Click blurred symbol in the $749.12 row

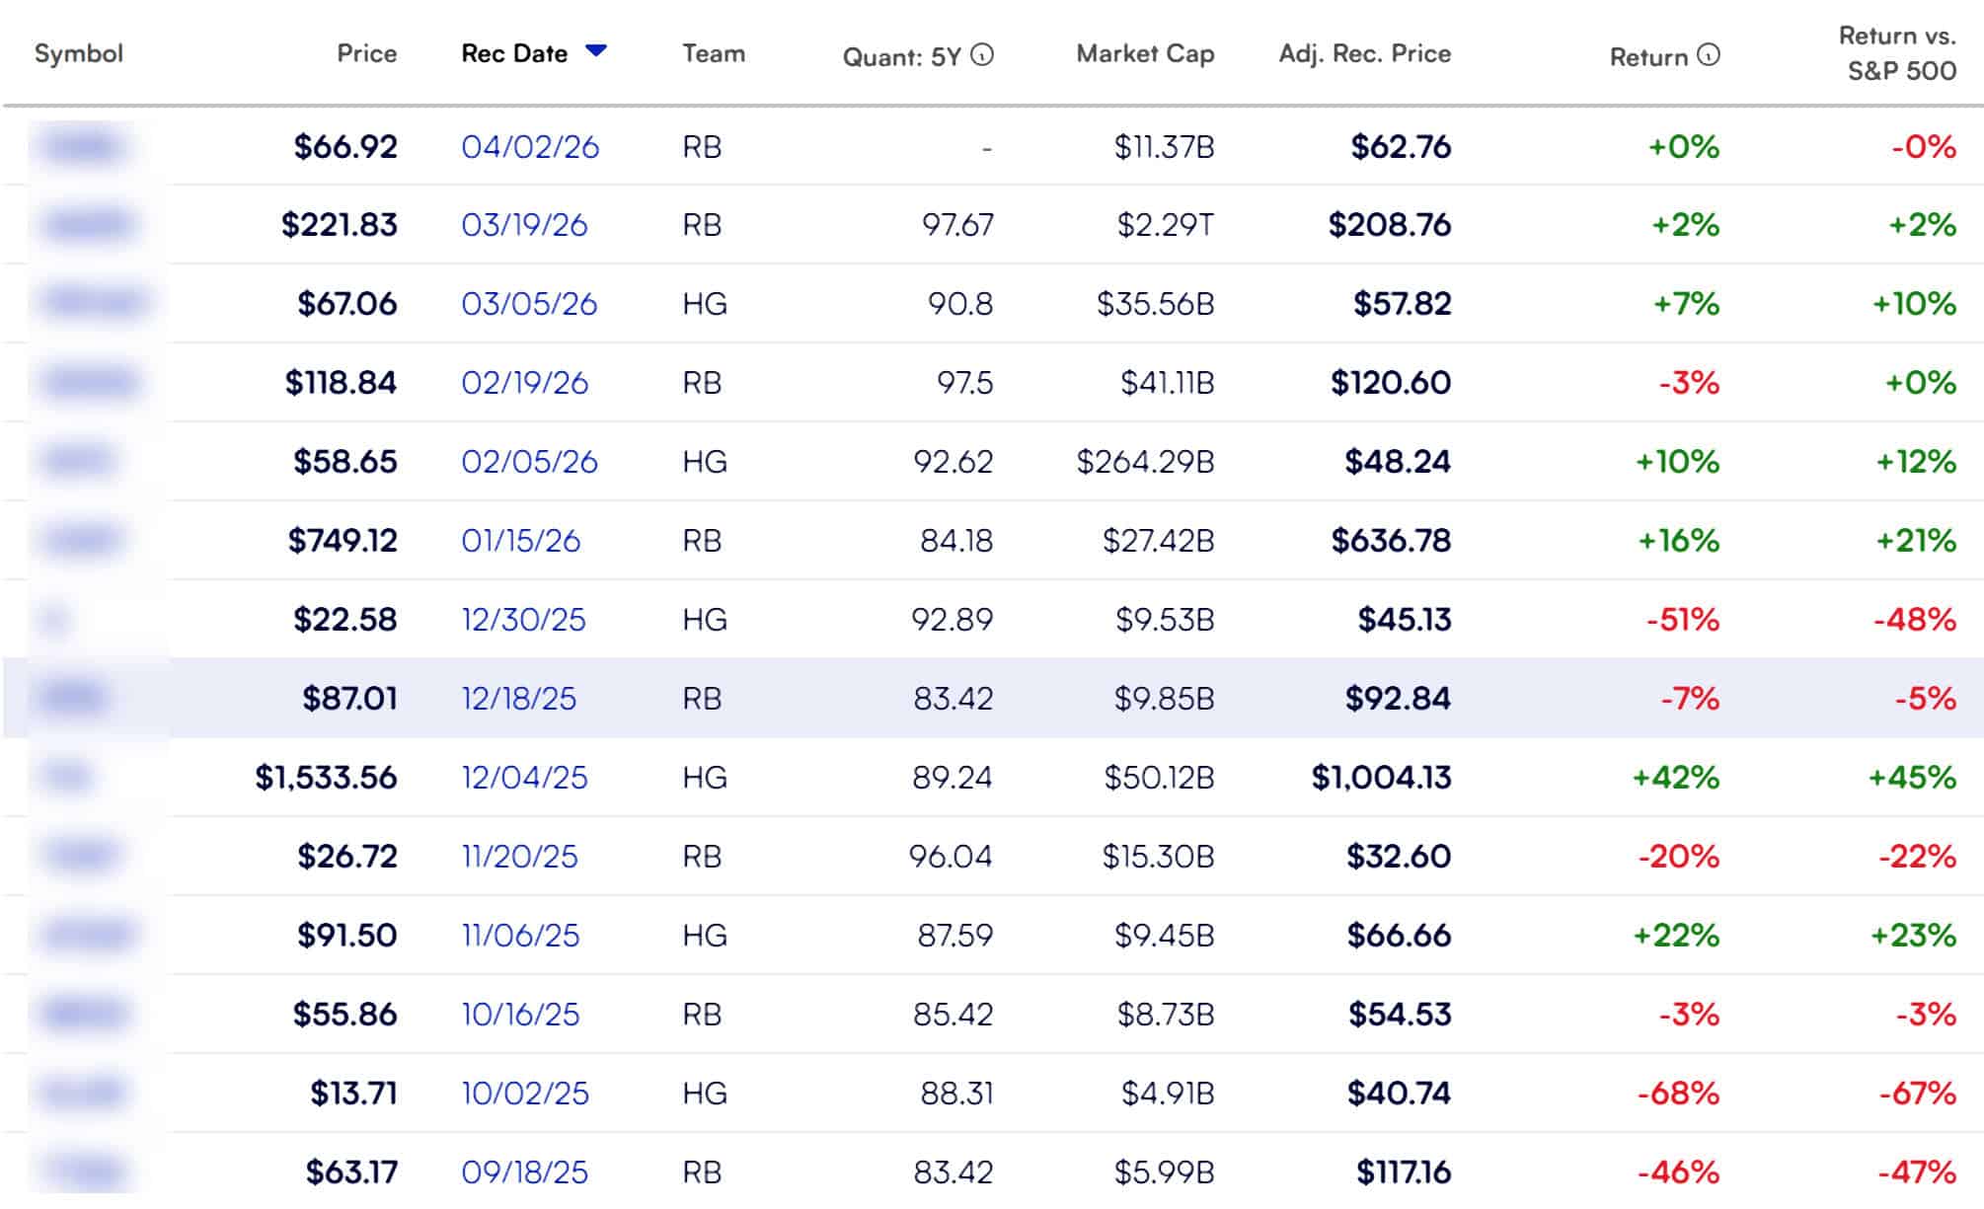pos(83,541)
